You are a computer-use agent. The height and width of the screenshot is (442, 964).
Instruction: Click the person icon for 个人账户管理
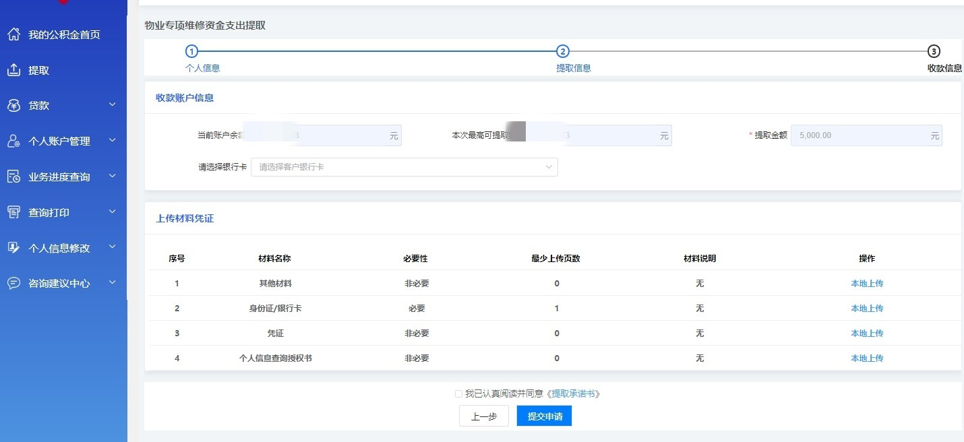[x=13, y=141]
